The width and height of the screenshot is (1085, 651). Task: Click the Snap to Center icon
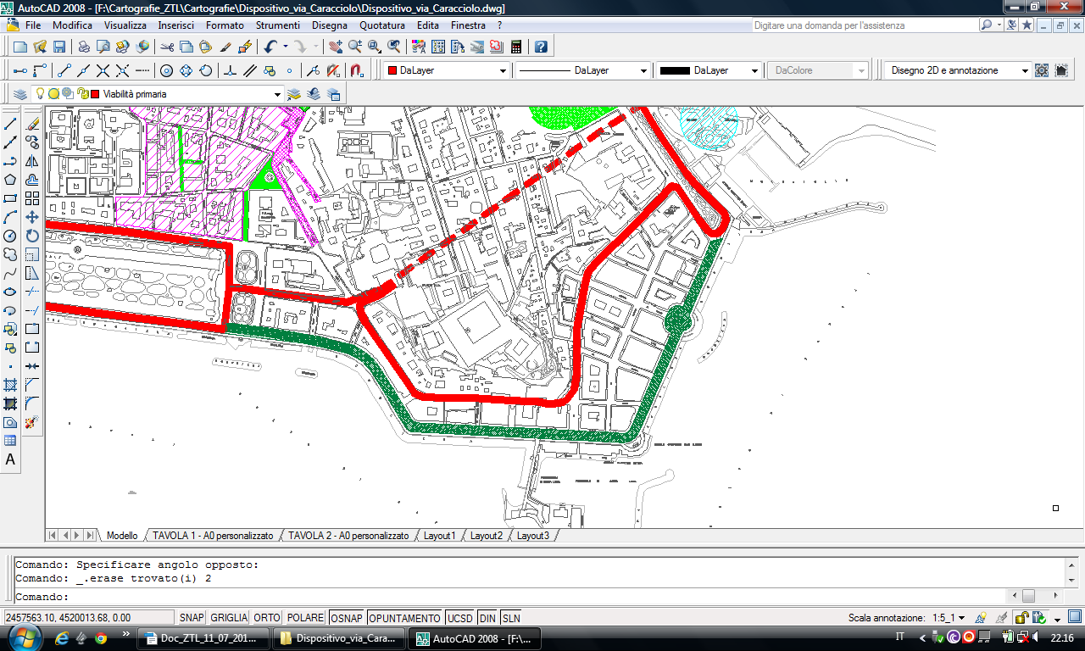click(166, 70)
